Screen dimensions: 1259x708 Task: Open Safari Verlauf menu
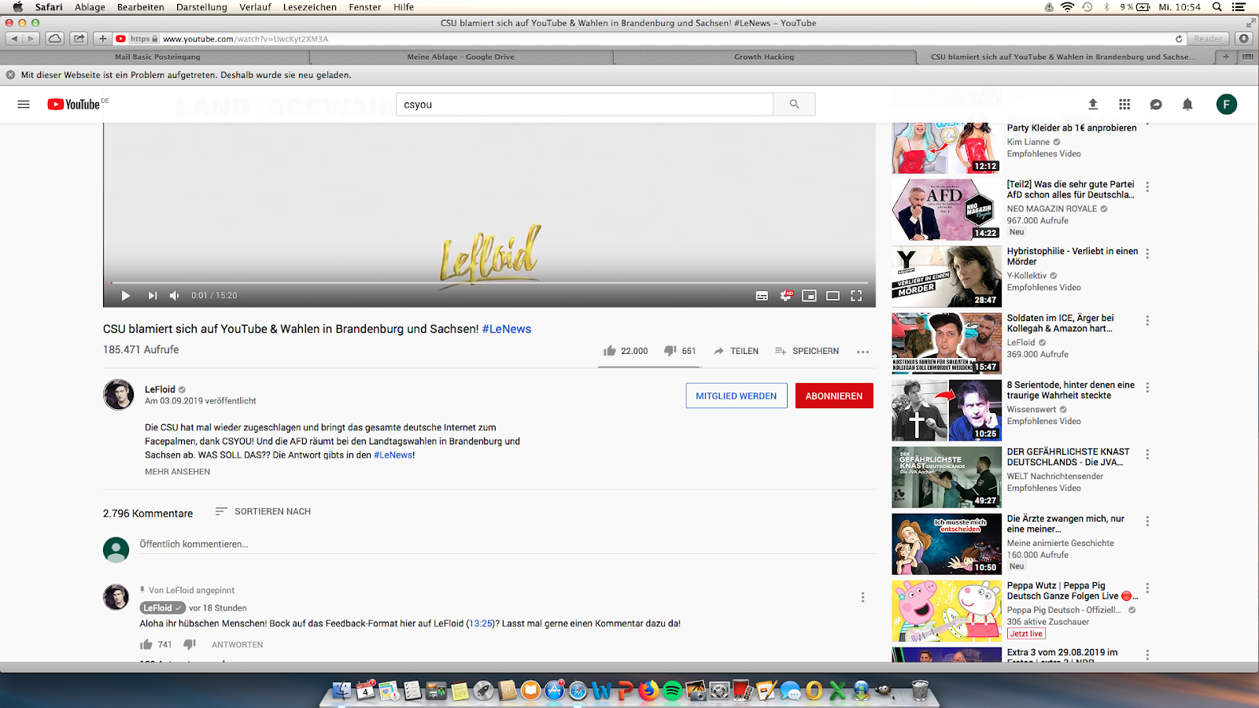[255, 7]
